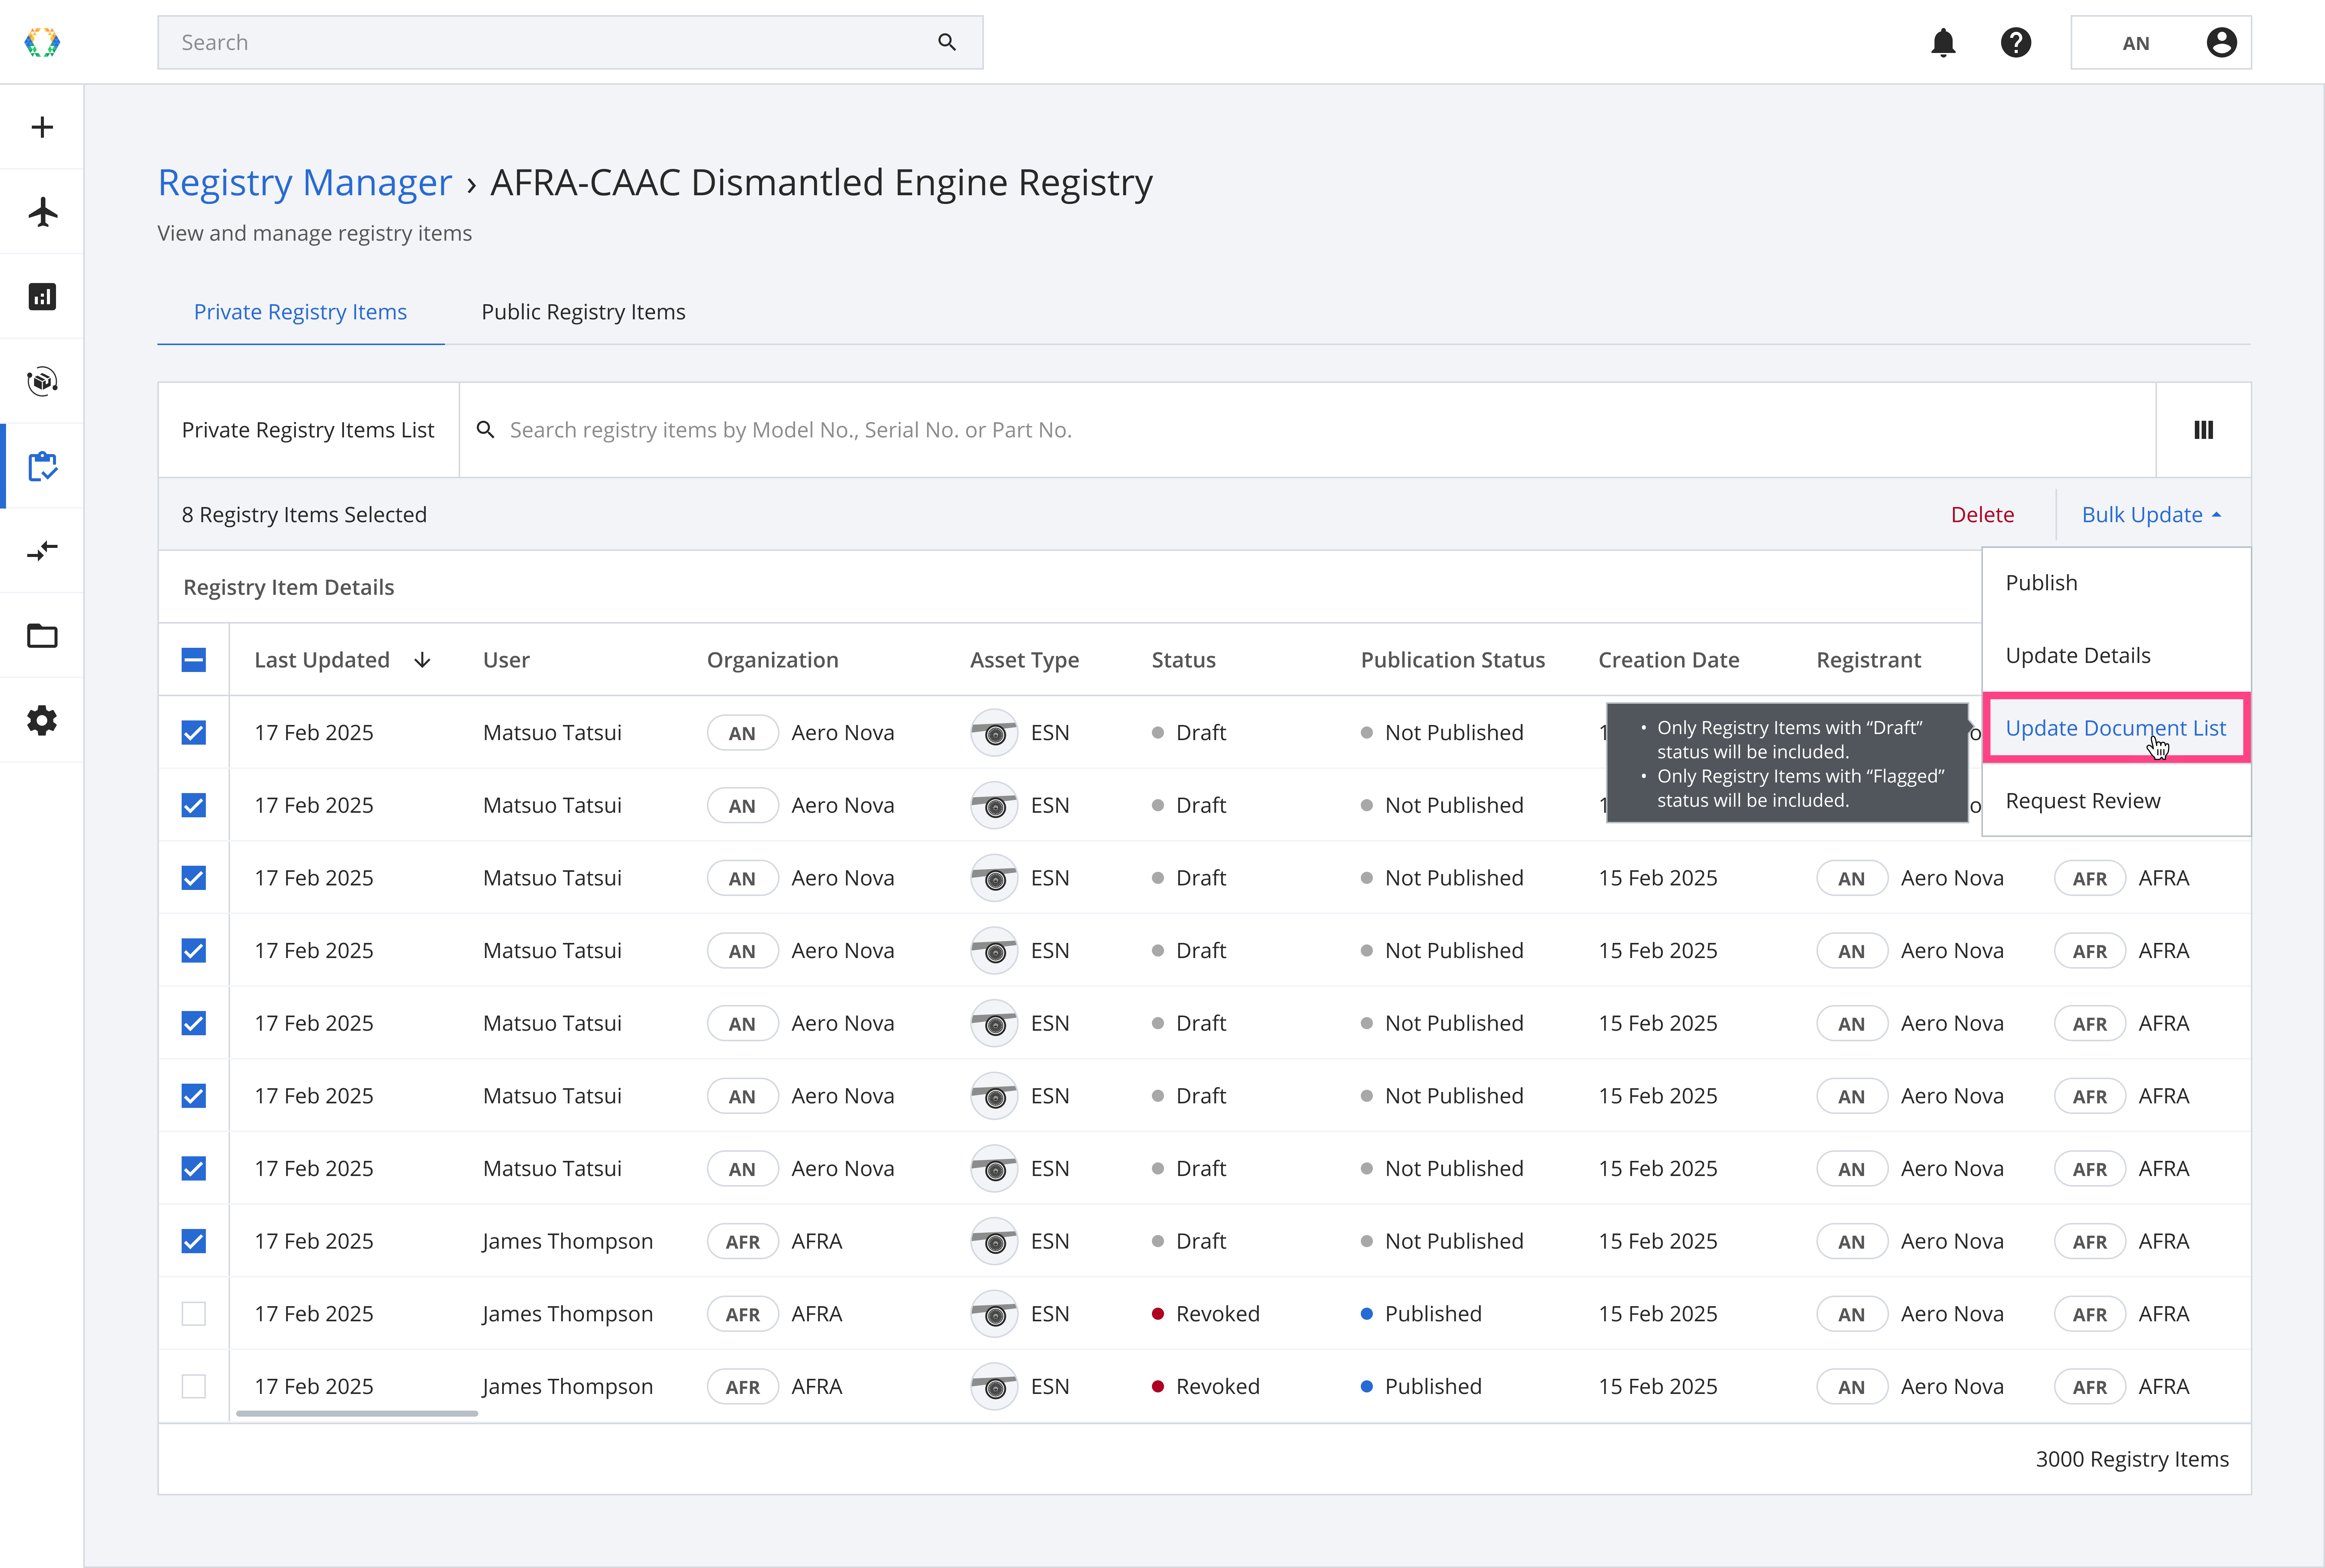The image size is (2325, 1568).
Task: Open the airplane section in sidebar
Action: 42,212
